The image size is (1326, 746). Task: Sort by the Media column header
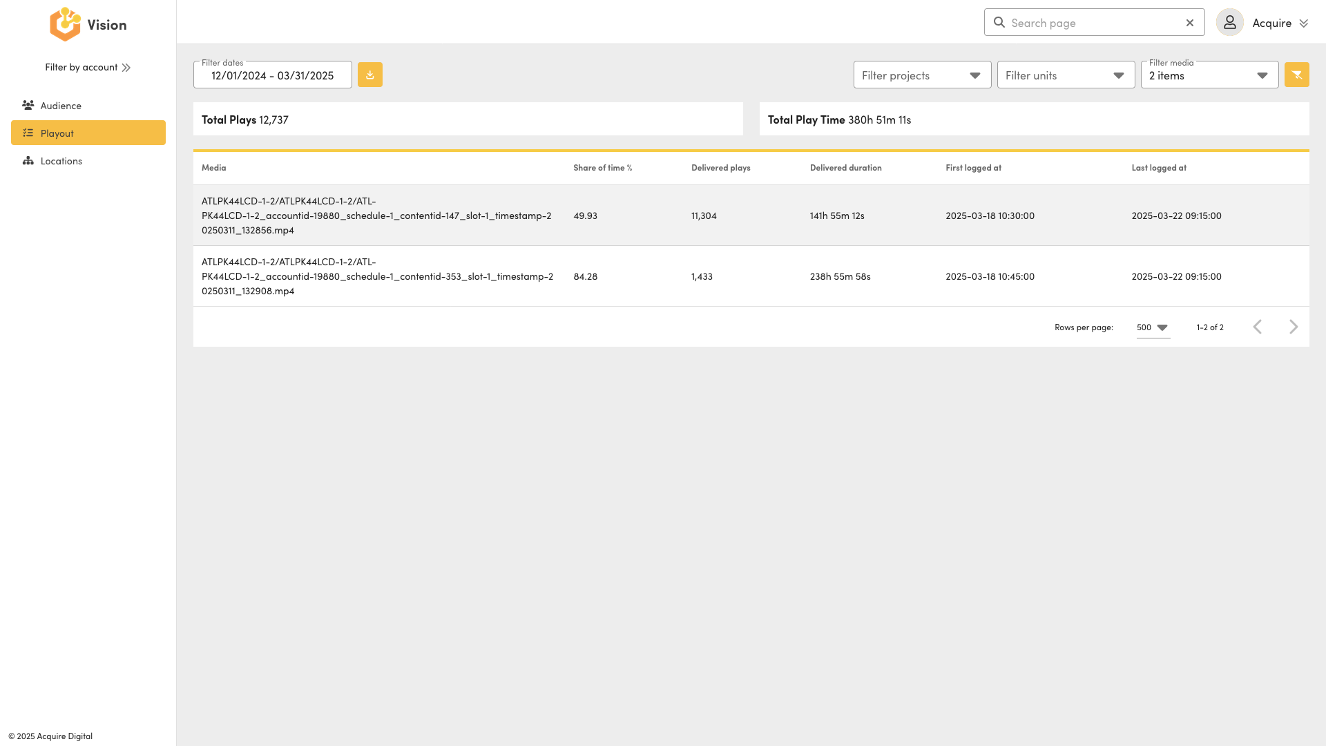click(214, 168)
